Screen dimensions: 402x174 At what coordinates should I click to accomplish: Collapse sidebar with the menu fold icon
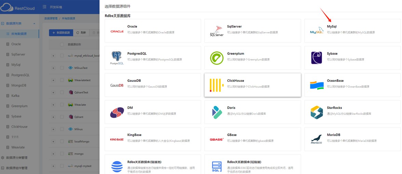point(44,7)
